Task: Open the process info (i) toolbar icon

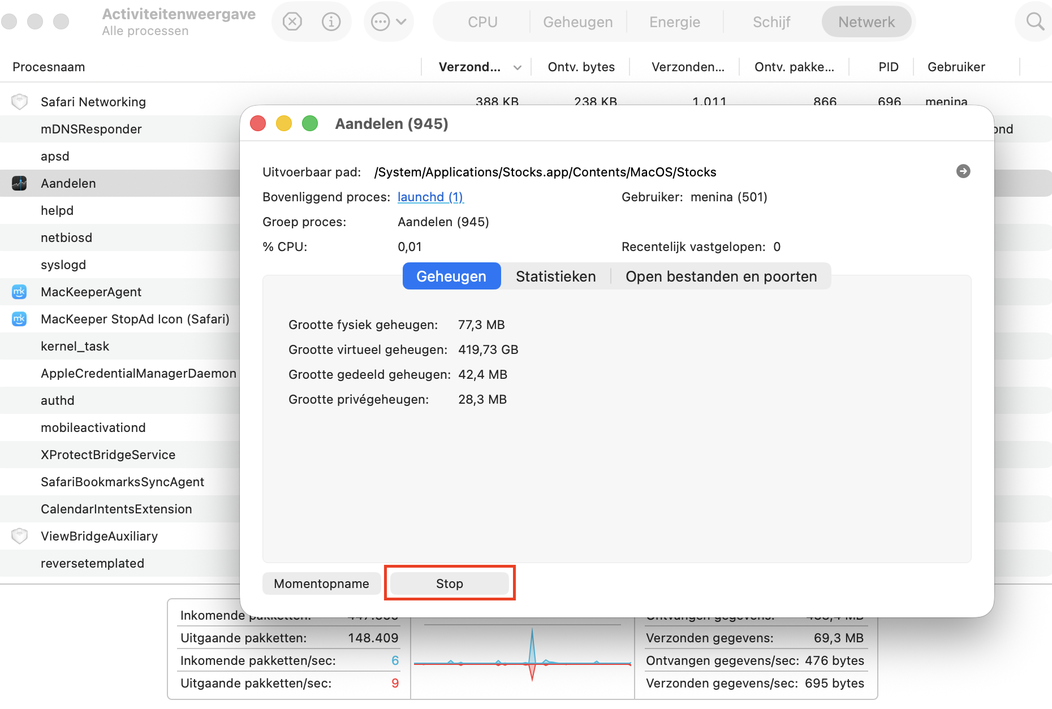Action: [x=331, y=21]
